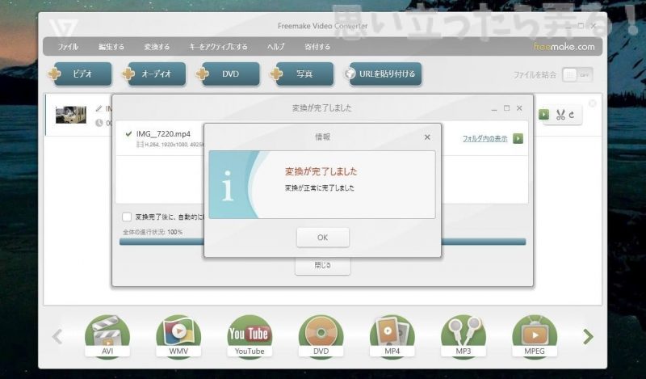
Task: Select the AVI output format icon
Action: [x=107, y=336]
